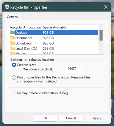Click the Apply button

coord(97,118)
